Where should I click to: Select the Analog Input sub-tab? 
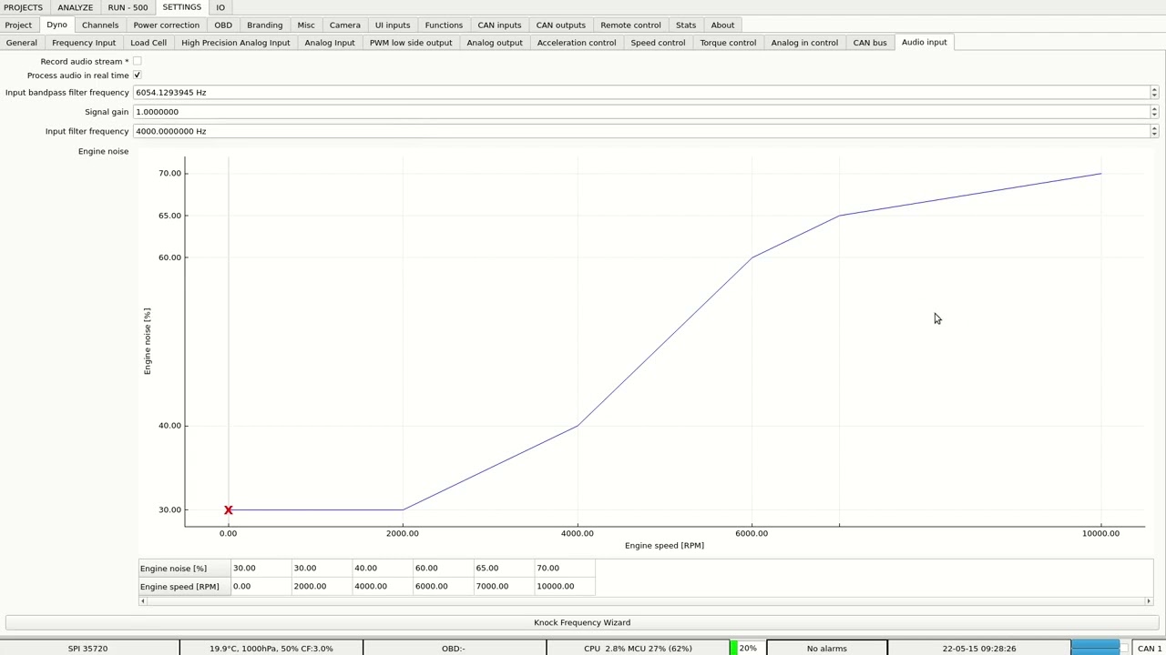point(330,43)
